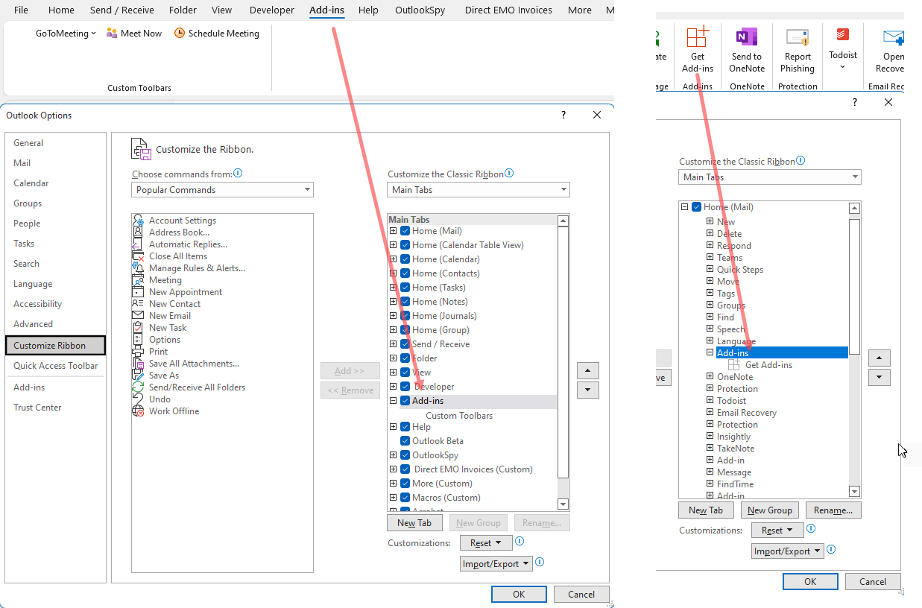Click the Automatic Replies command icon
The image size is (922, 608).
pyautogui.click(x=138, y=244)
